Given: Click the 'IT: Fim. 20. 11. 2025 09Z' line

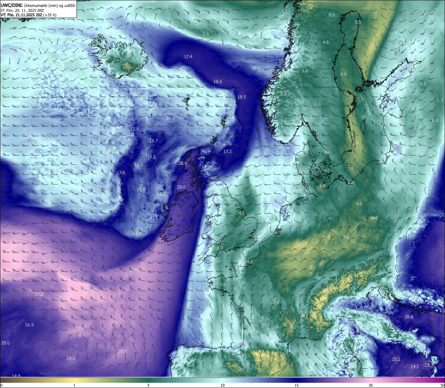Looking at the screenshot, I should pos(22,10).
